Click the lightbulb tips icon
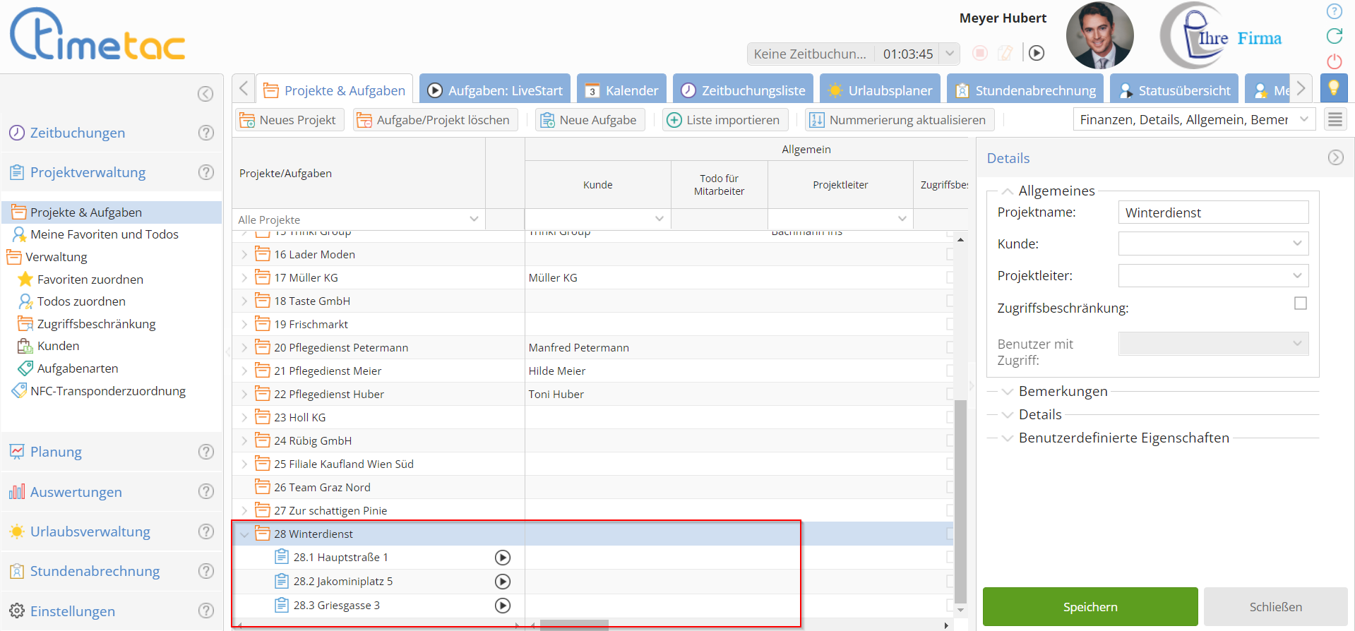This screenshot has width=1355, height=631. coord(1333,88)
